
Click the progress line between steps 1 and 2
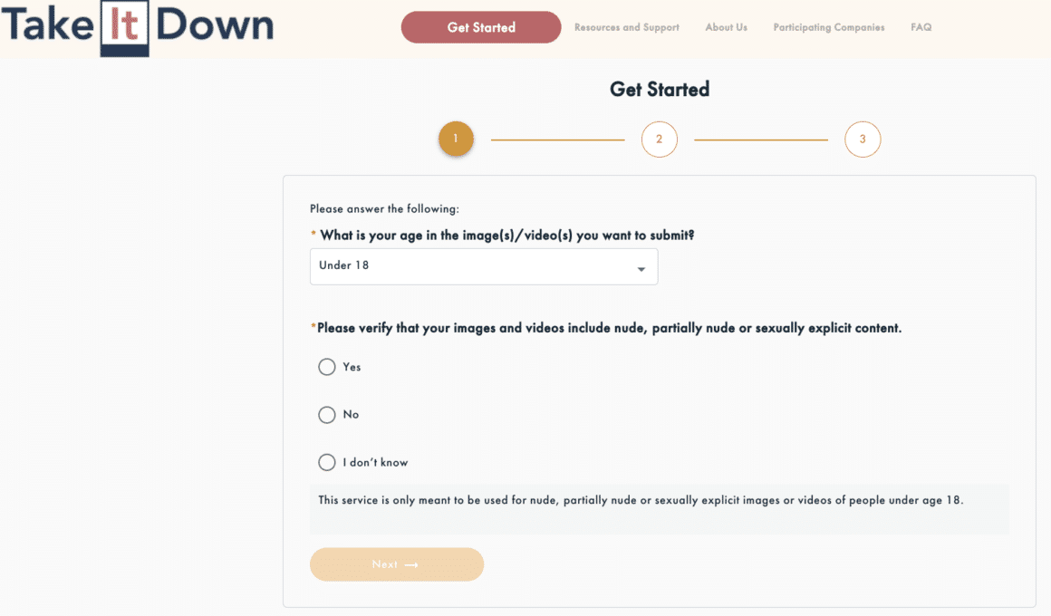pyautogui.click(x=558, y=140)
